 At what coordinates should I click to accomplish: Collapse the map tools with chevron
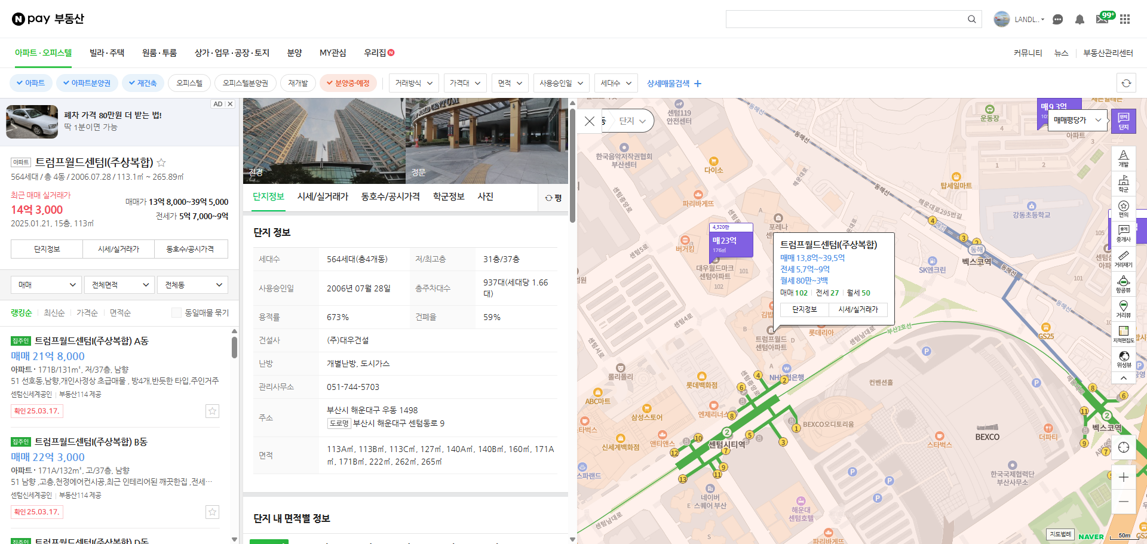click(1124, 378)
